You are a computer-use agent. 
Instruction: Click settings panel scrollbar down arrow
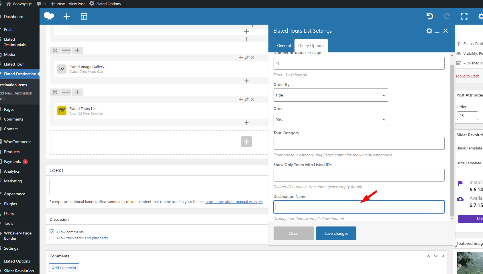pos(452,219)
